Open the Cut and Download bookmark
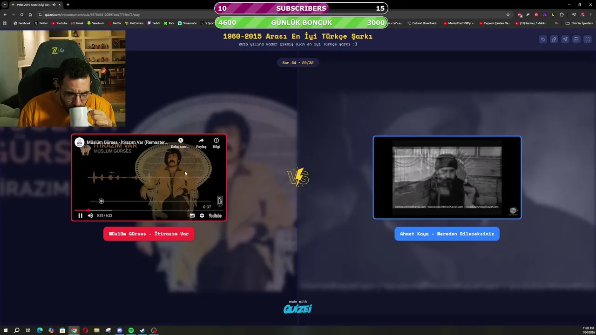Screen dimensions: 596x335 [422, 23]
